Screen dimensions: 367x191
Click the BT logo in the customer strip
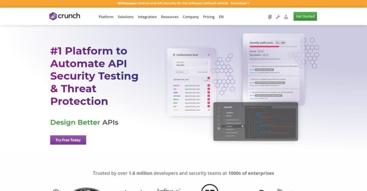[x=210, y=188]
